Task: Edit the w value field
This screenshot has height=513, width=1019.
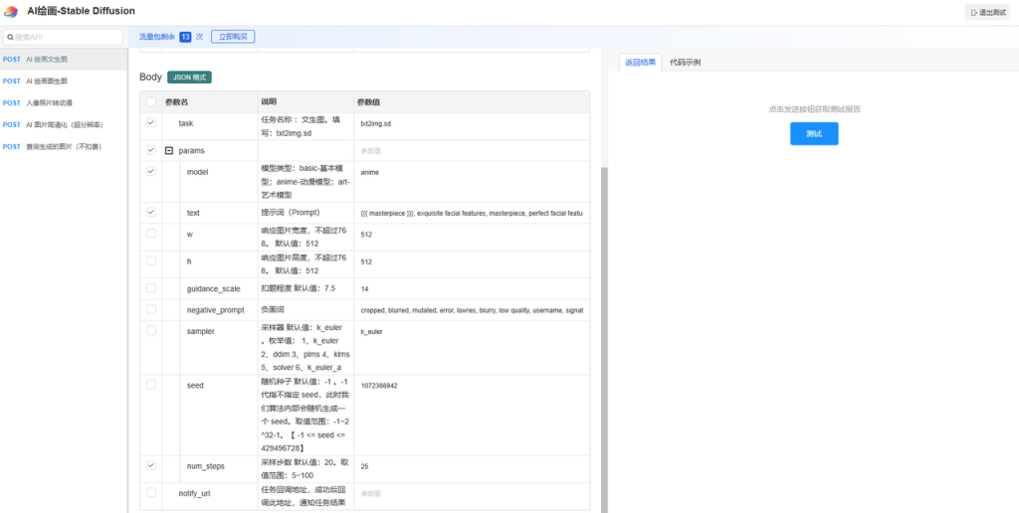Action: click(471, 235)
